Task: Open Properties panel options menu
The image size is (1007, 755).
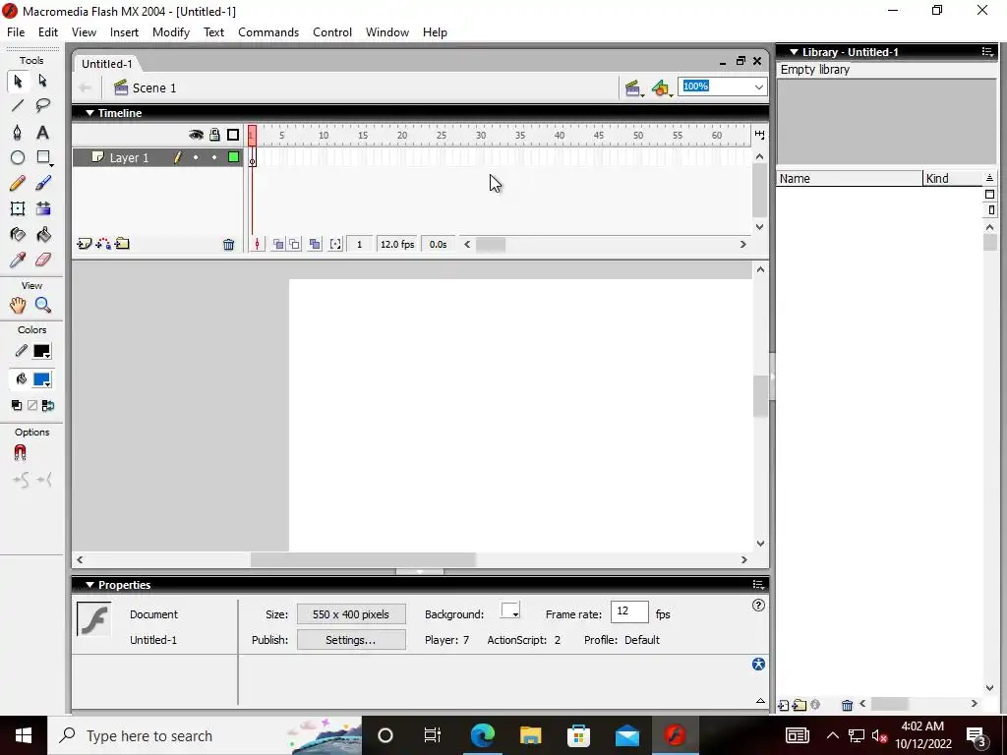Action: click(758, 584)
